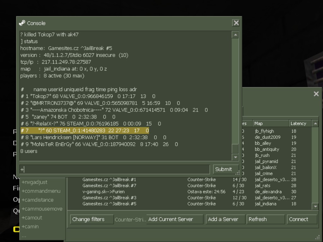Close the Console window

pyautogui.click(x=236, y=23)
